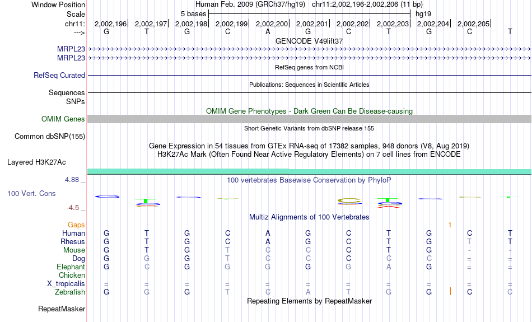Click the Sequences track label

67,92
